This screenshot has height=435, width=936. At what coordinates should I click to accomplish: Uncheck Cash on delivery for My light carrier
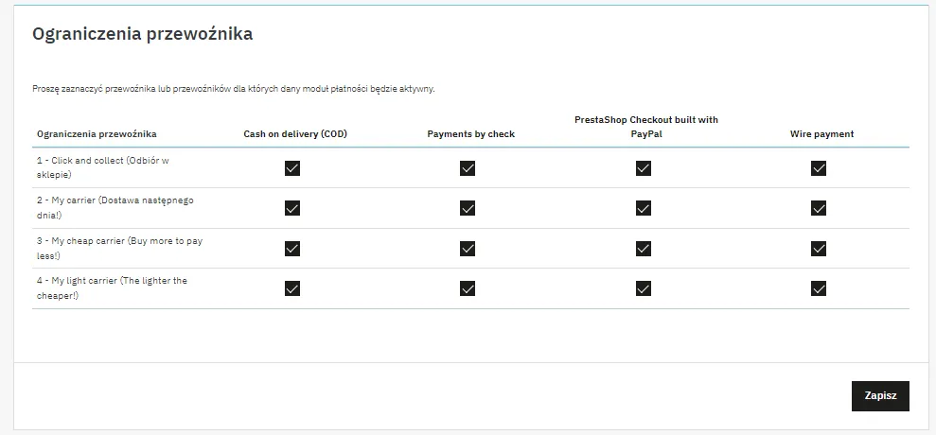(x=292, y=288)
